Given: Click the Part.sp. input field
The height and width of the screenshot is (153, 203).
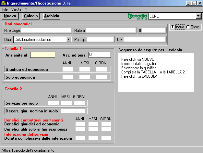Looking at the screenshot, I should pyautogui.click(x=100, y=40).
